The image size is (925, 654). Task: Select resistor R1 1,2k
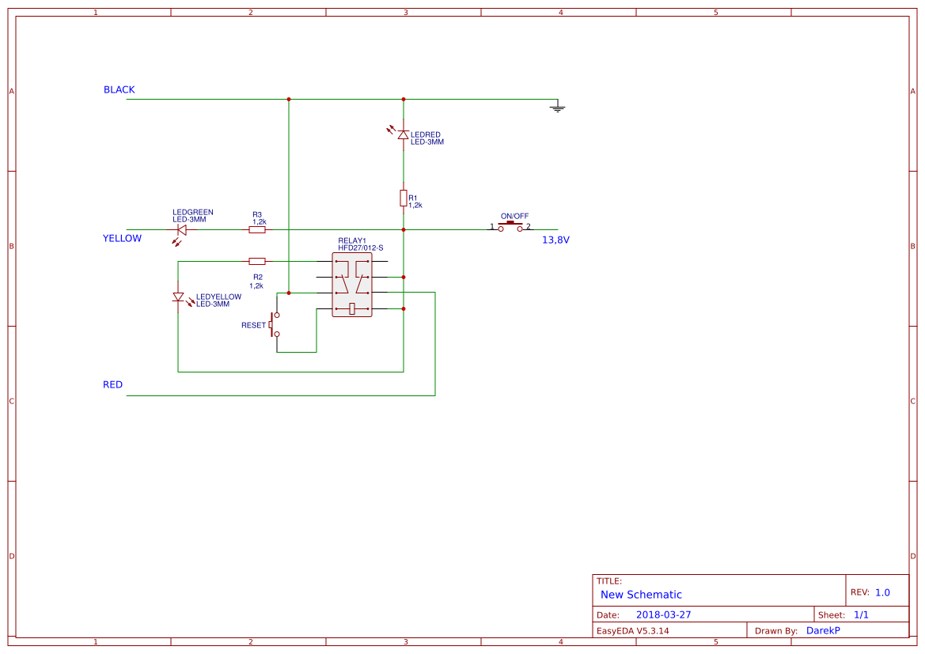click(404, 199)
